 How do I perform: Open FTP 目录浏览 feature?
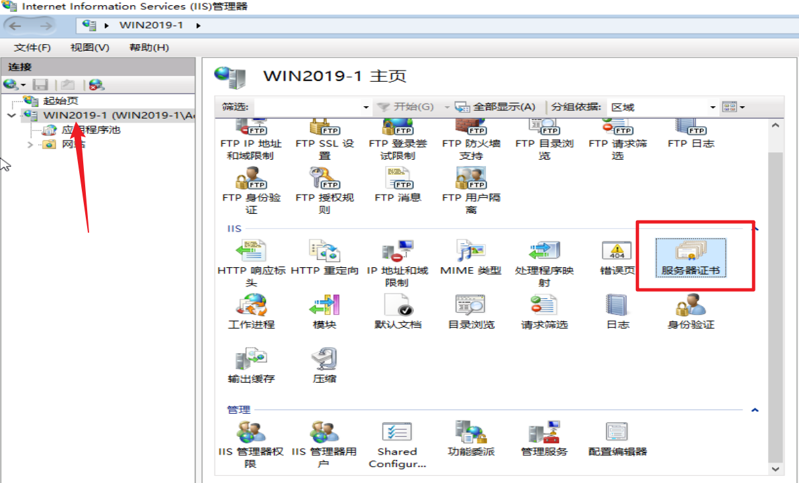click(544, 140)
